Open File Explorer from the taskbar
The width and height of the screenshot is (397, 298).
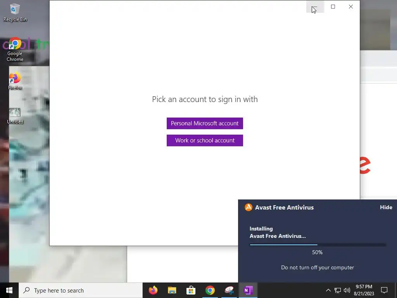click(172, 290)
